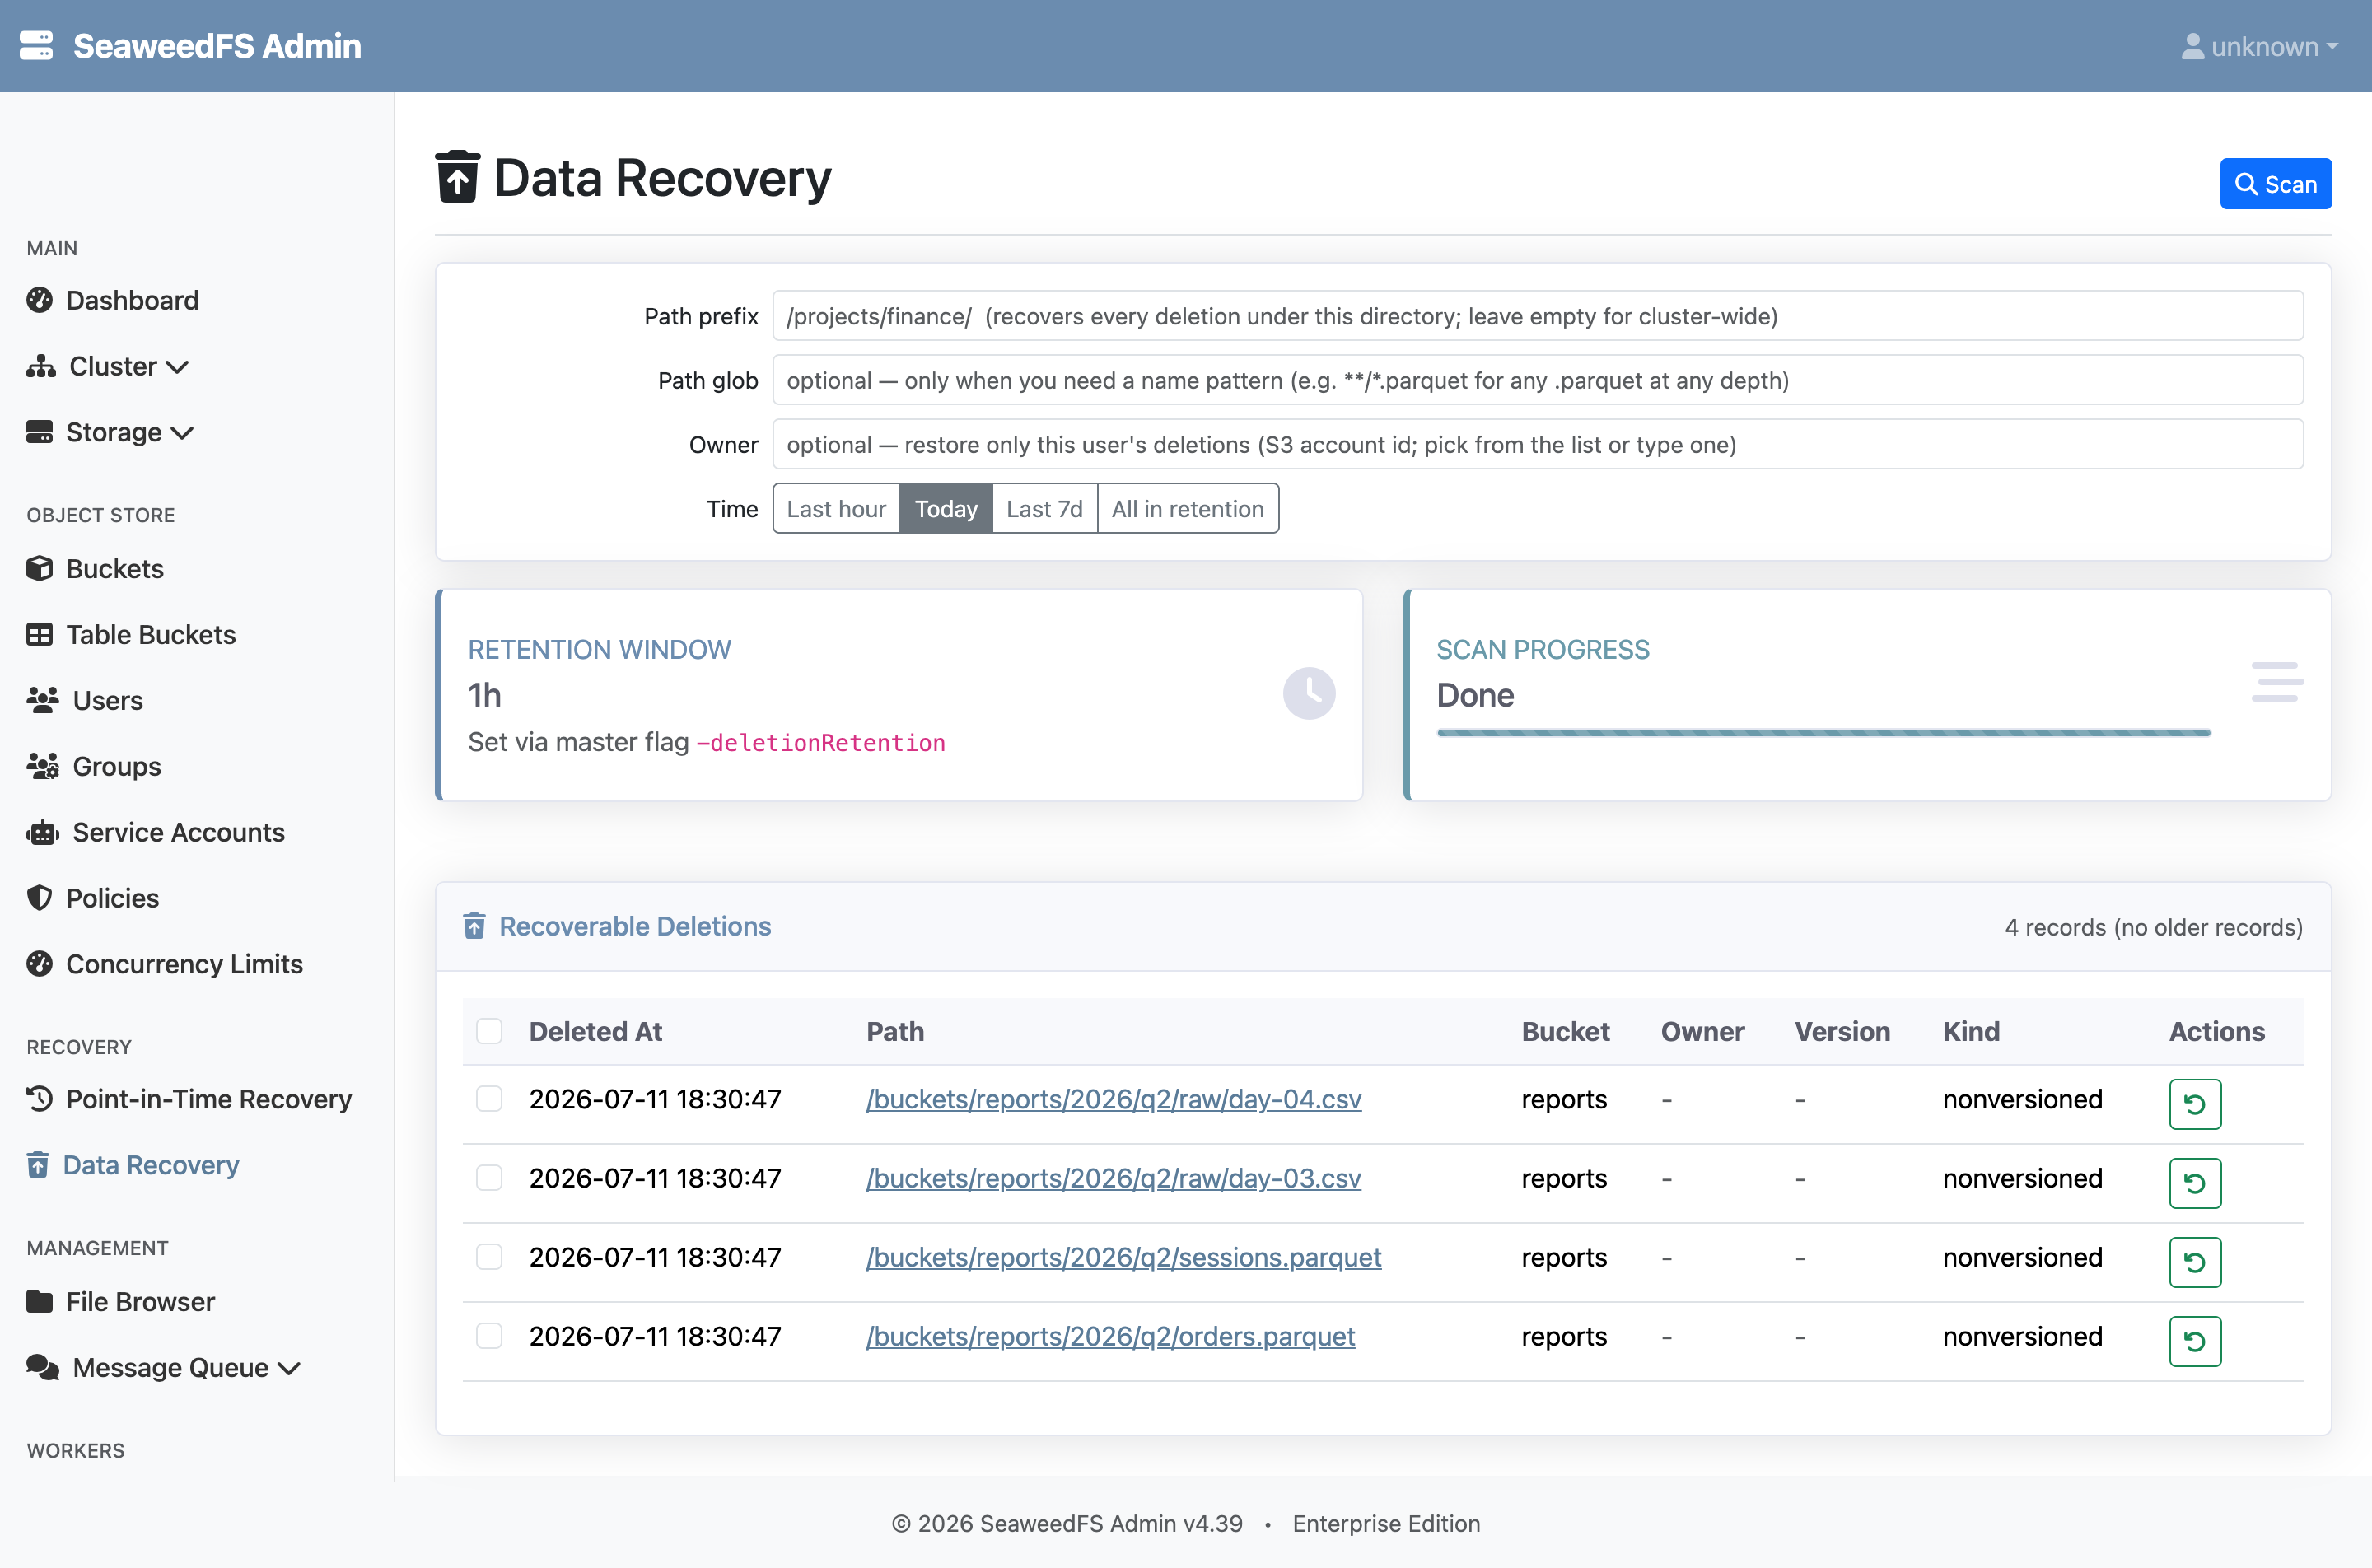Image resolution: width=2372 pixels, height=1568 pixels.
Task: Select the Last hour time range
Action: 836,509
